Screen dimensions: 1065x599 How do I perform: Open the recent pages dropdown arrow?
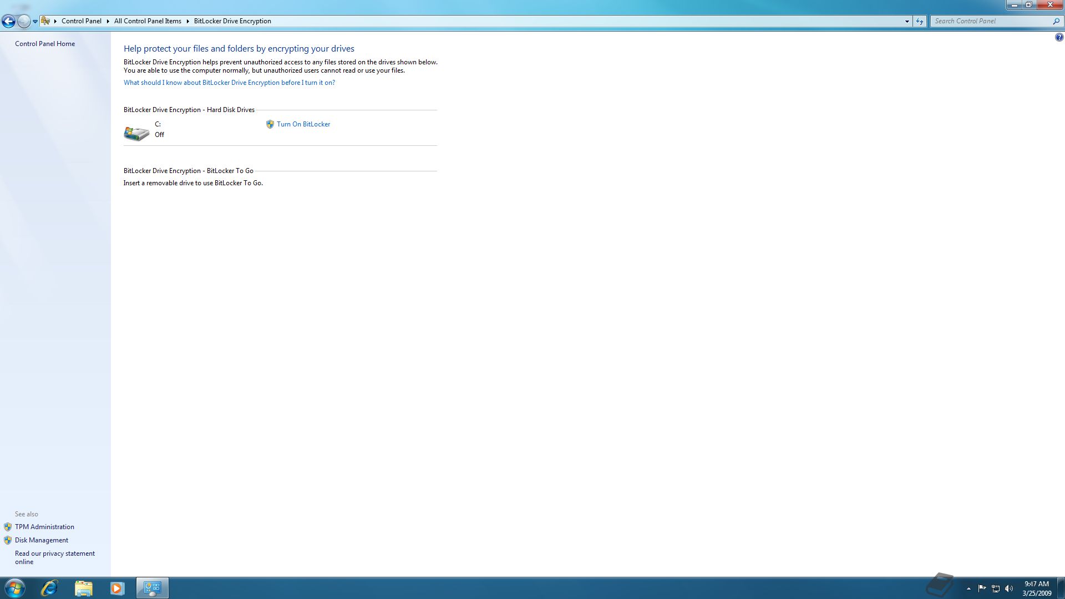coord(35,22)
